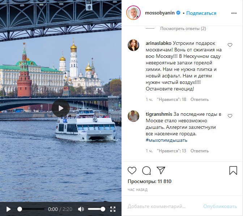This screenshot has width=243, height=216.
Task: Like tigranshmis's comment with the heart
Action: (230, 116)
